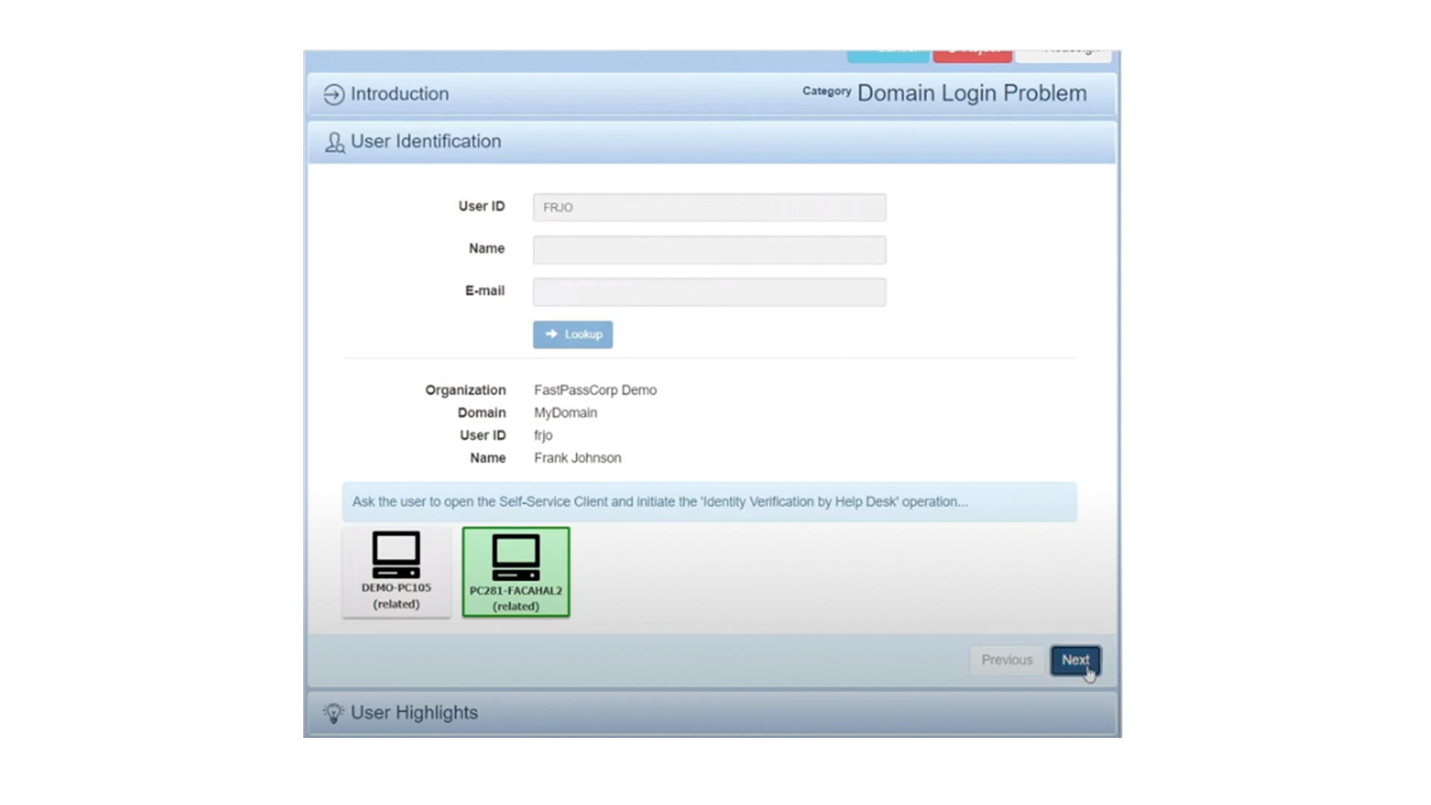Viewport: 1431px width, 805px height.
Task: Deselect the highlighted PC281-FACAHAL2 device tile
Action: (x=515, y=570)
